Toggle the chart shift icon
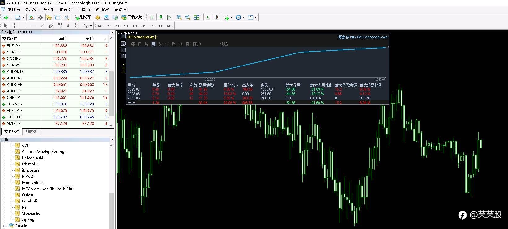The width and height of the screenshot is (508, 229). pos(216,17)
